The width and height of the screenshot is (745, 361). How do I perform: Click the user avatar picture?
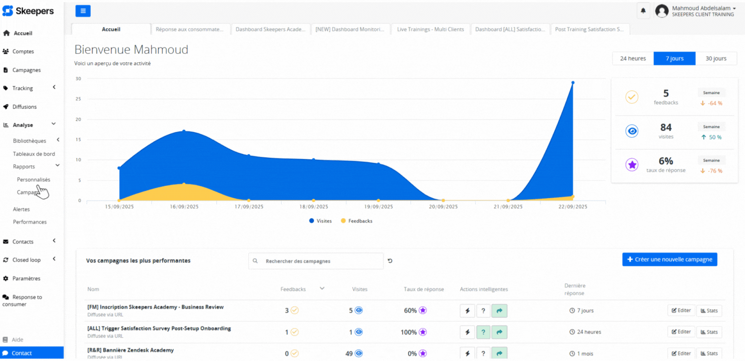click(x=662, y=11)
